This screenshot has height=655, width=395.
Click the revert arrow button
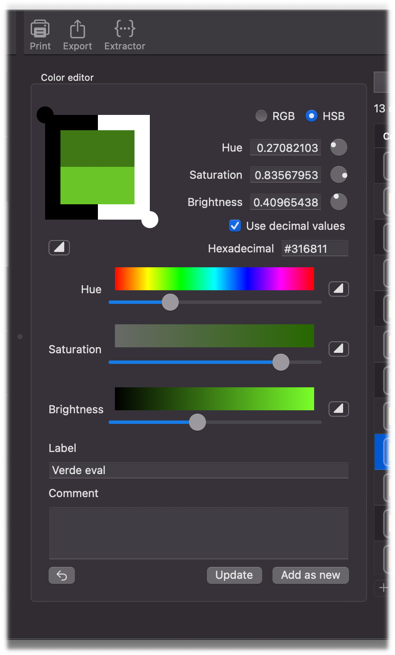point(62,575)
